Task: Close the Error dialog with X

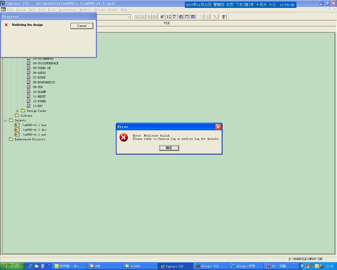Action: tap(218, 127)
